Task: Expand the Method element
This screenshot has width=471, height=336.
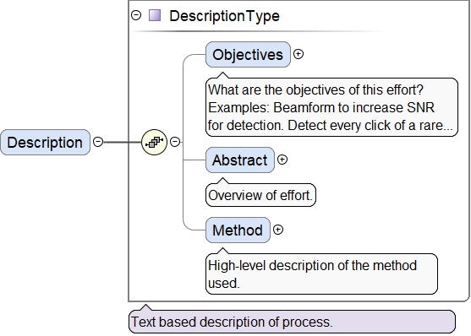Action: [278, 230]
